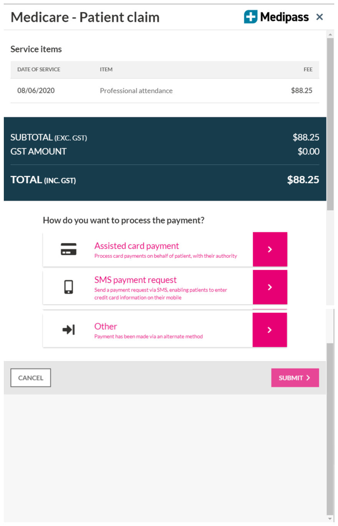Click the Date of Service column header

pos(39,69)
